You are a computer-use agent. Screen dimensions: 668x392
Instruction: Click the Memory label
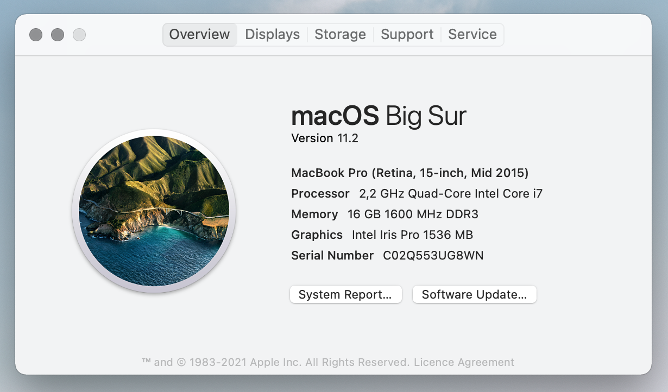314,214
